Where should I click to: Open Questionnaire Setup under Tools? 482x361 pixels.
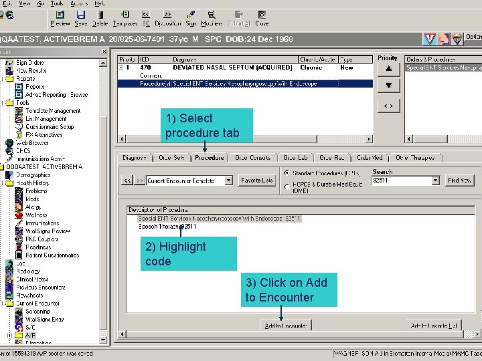(50, 127)
